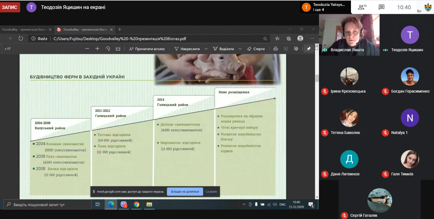This screenshot has height=219, width=434.
Task: Open Edge settings and more menu
Action: [x=312, y=39]
